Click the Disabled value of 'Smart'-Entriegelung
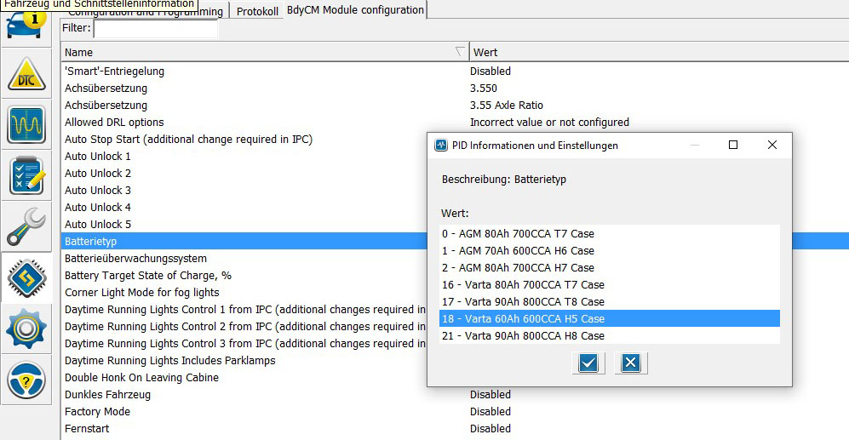The image size is (849, 440). pos(490,71)
